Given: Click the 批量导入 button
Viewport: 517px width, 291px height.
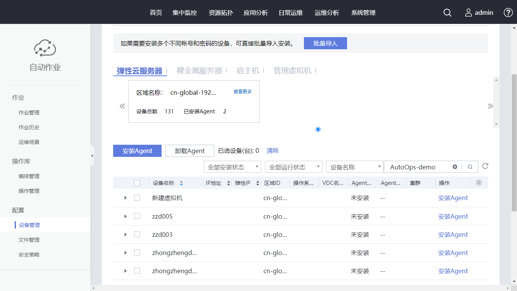Looking at the screenshot, I should pyautogui.click(x=325, y=43).
